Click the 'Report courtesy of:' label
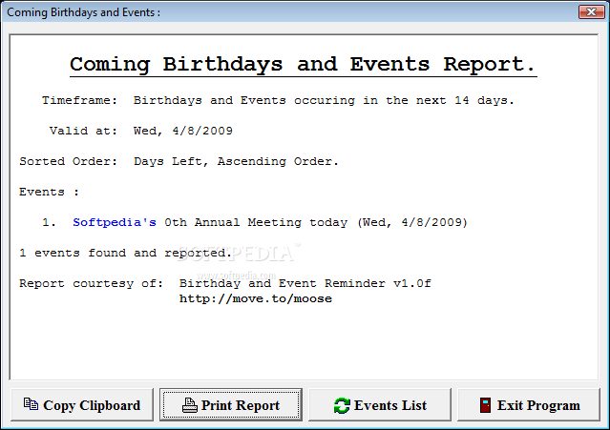This screenshot has height=430, width=610. (91, 283)
